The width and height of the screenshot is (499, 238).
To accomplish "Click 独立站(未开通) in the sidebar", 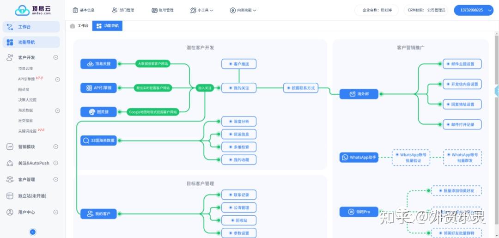I will [32, 196].
